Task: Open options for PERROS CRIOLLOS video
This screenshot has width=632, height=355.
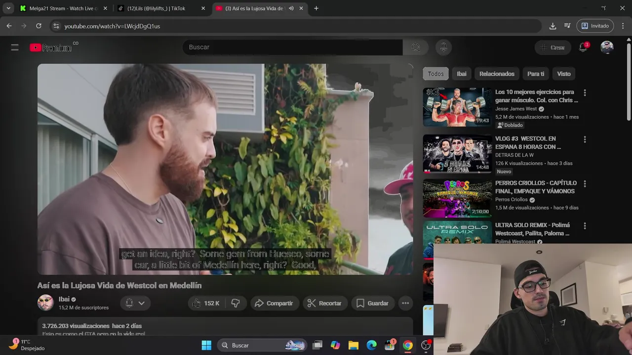Action: click(x=585, y=183)
